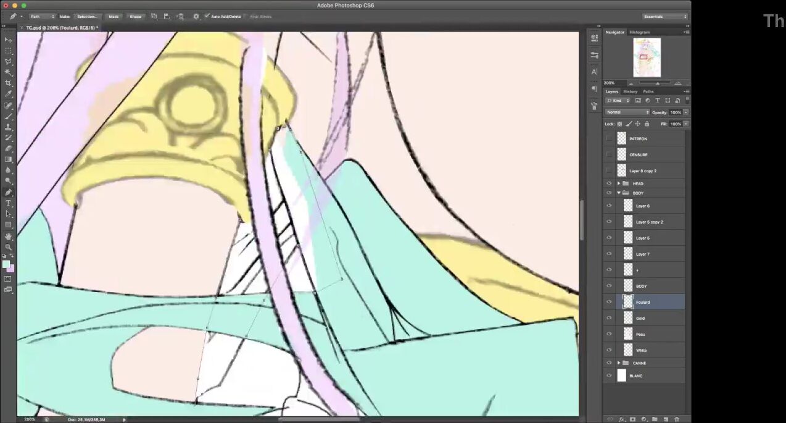Toggle the Auto Add/Delete checkbox

[207, 16]
